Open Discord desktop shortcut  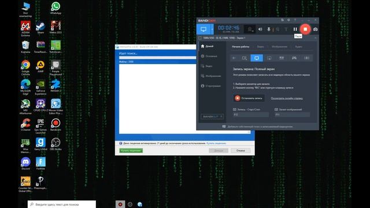pos(25,164)
